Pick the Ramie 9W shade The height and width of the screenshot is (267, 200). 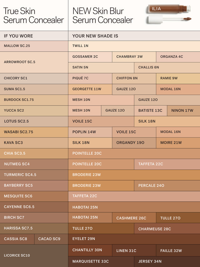pos(178,79)
